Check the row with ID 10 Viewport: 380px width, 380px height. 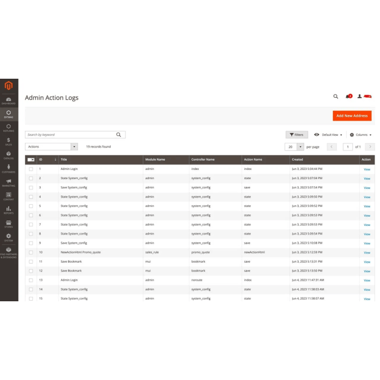click(31, 252)
